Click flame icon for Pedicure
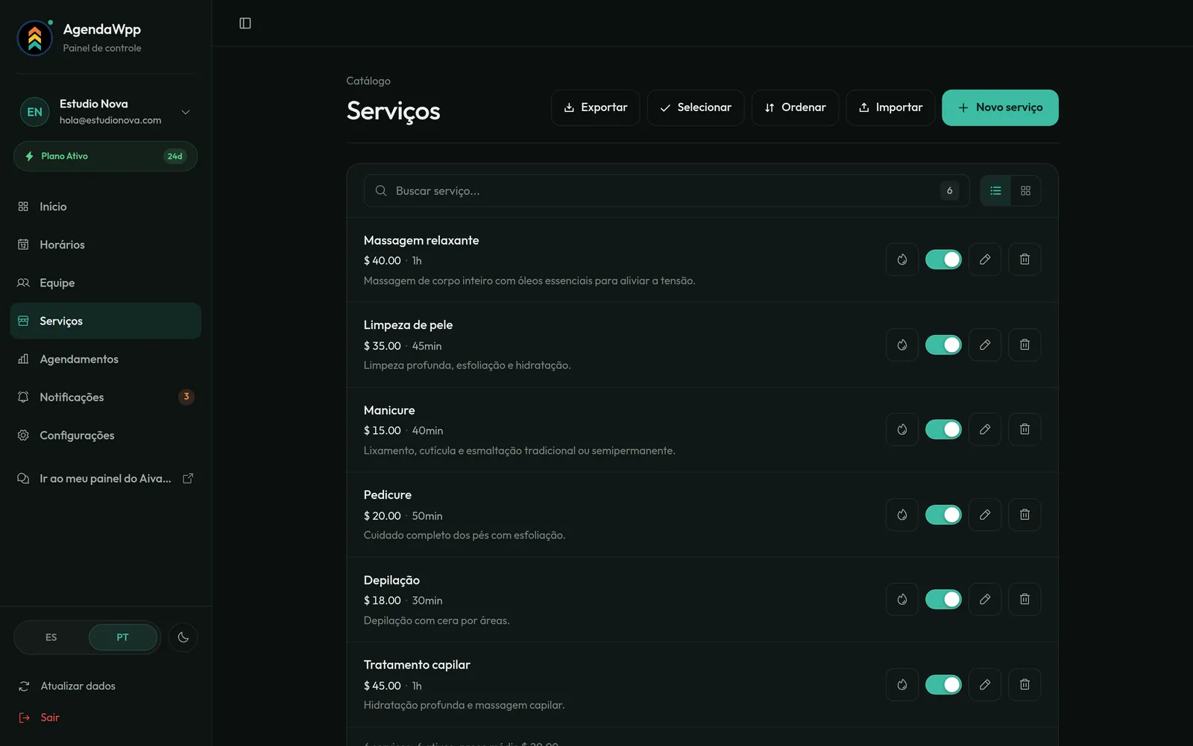 [902, 515]
